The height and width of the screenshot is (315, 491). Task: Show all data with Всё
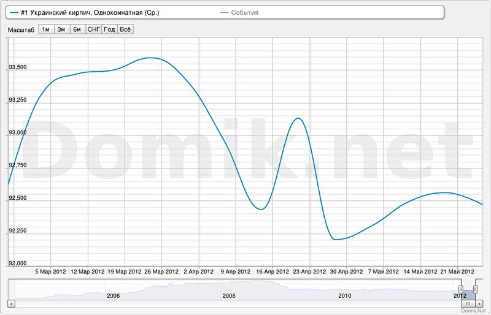(x=125, y=29)
